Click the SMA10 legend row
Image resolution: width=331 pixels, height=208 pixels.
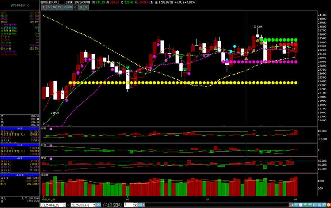(20, 16)
